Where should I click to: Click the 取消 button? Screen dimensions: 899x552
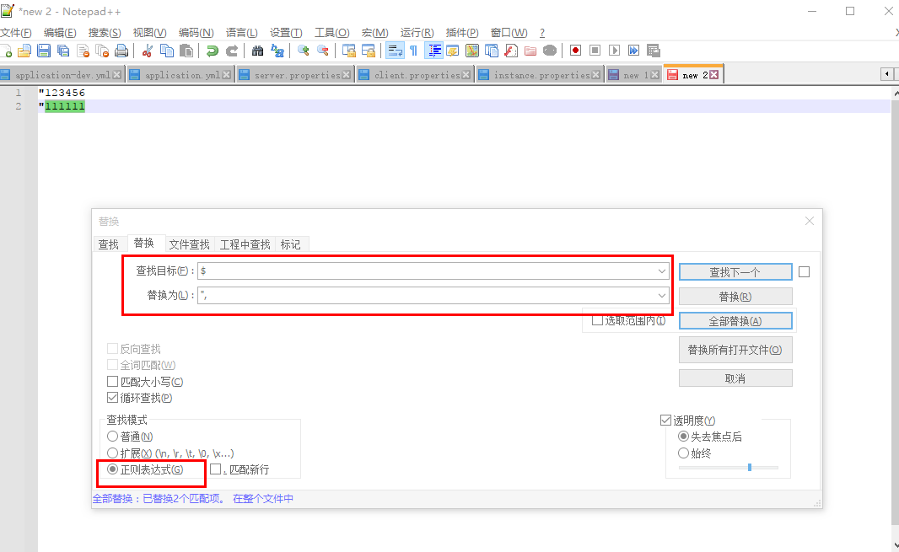click(735, 378)
